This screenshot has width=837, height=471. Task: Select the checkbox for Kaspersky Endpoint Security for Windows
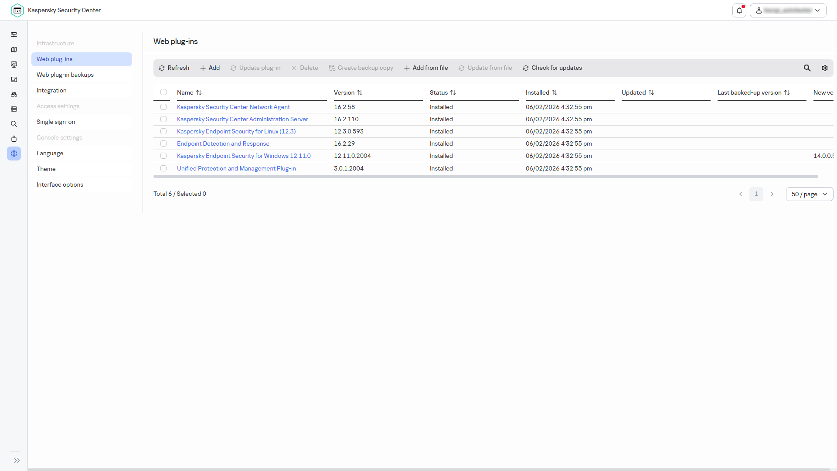(163, 156)
